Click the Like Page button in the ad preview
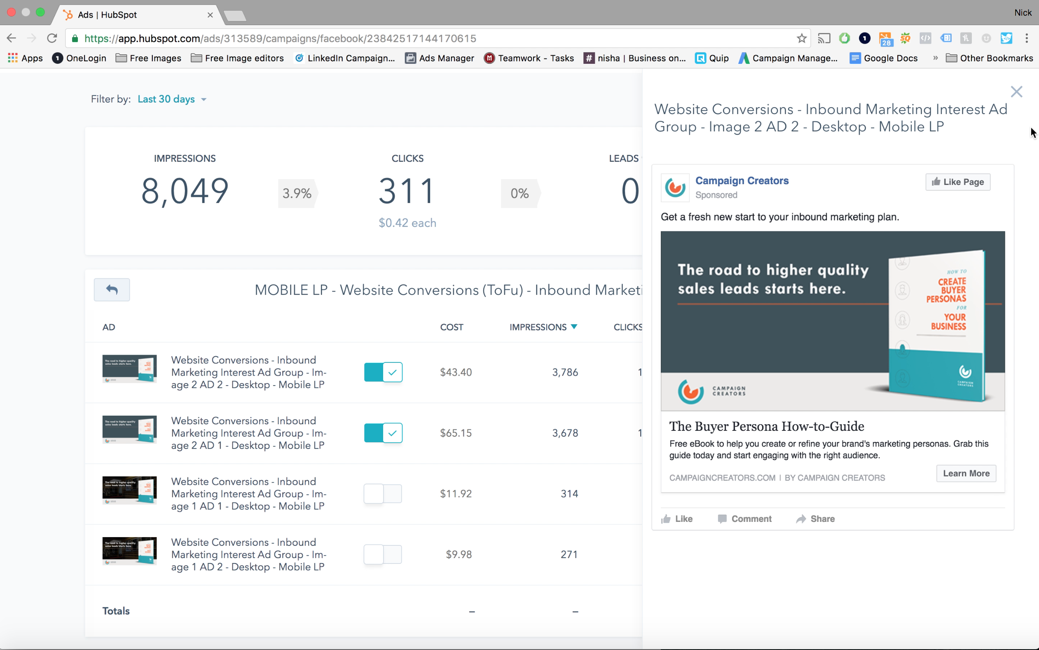The width and height of the screenshot is (1039, 650). (x=957, y=182)
